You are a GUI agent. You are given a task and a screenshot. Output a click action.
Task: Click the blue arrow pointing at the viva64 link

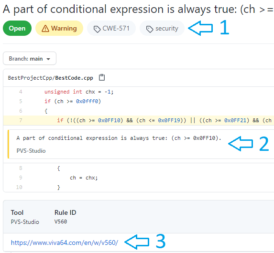(137, 242)
